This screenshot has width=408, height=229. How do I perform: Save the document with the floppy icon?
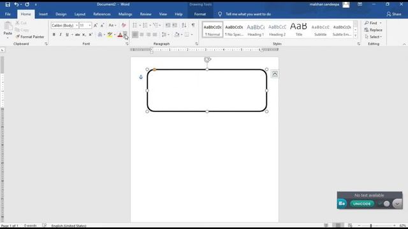pos(8,4)
